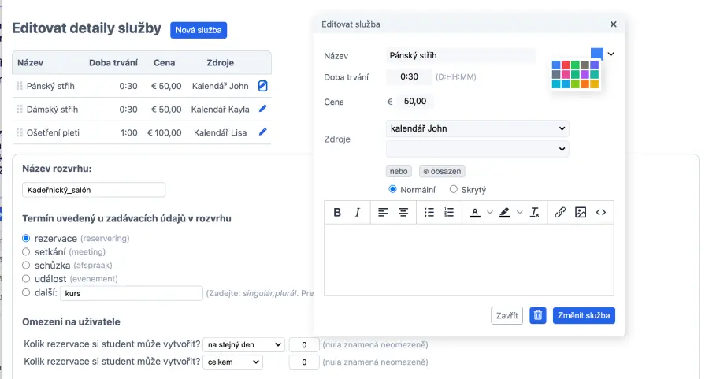Viewport: 709px width, 379px height.
Task: Click the Název rozvrhu text field
Action: point(94,190)
